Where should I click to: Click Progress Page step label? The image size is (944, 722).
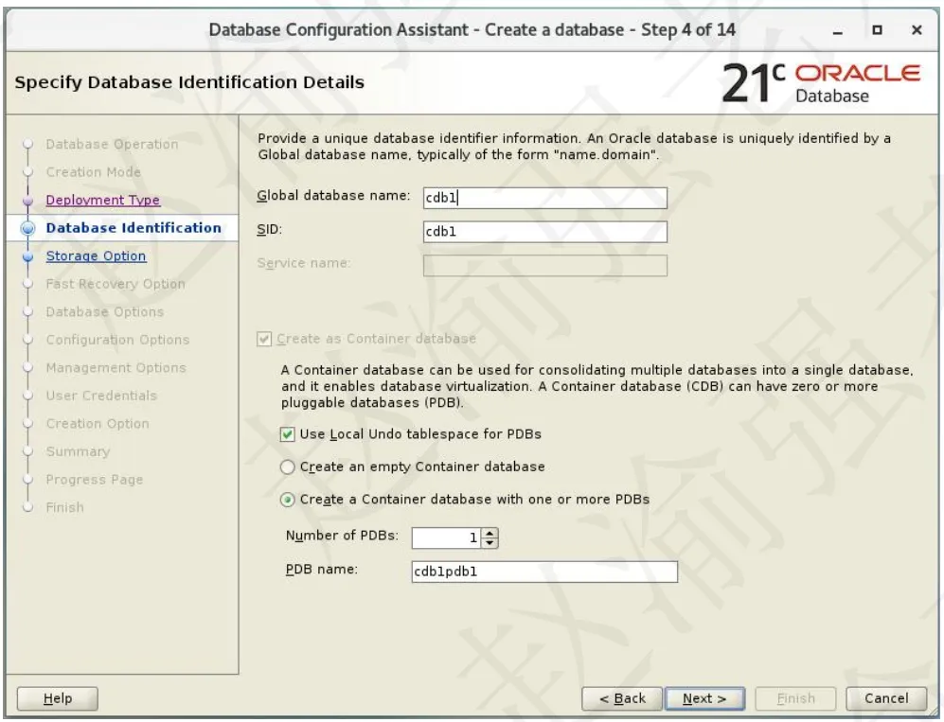pyautogui.click(x=95, y=480)
